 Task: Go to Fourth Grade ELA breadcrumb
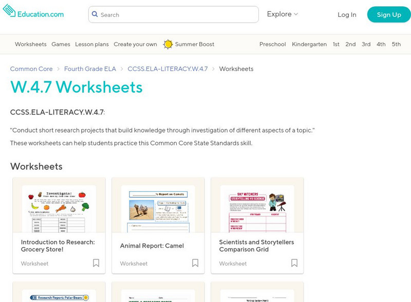point(90,69)
